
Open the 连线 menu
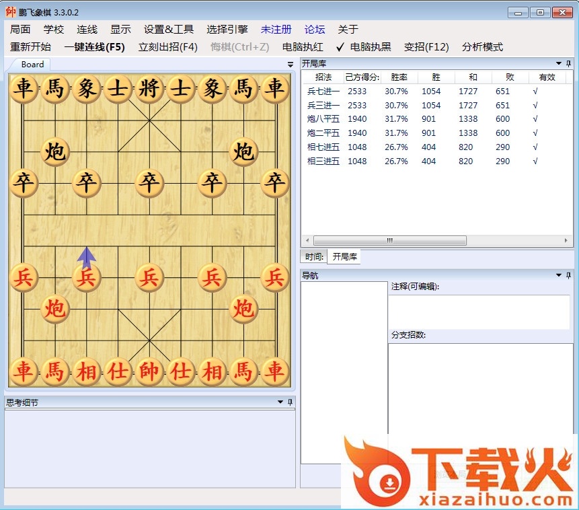[x=87, y=29]
